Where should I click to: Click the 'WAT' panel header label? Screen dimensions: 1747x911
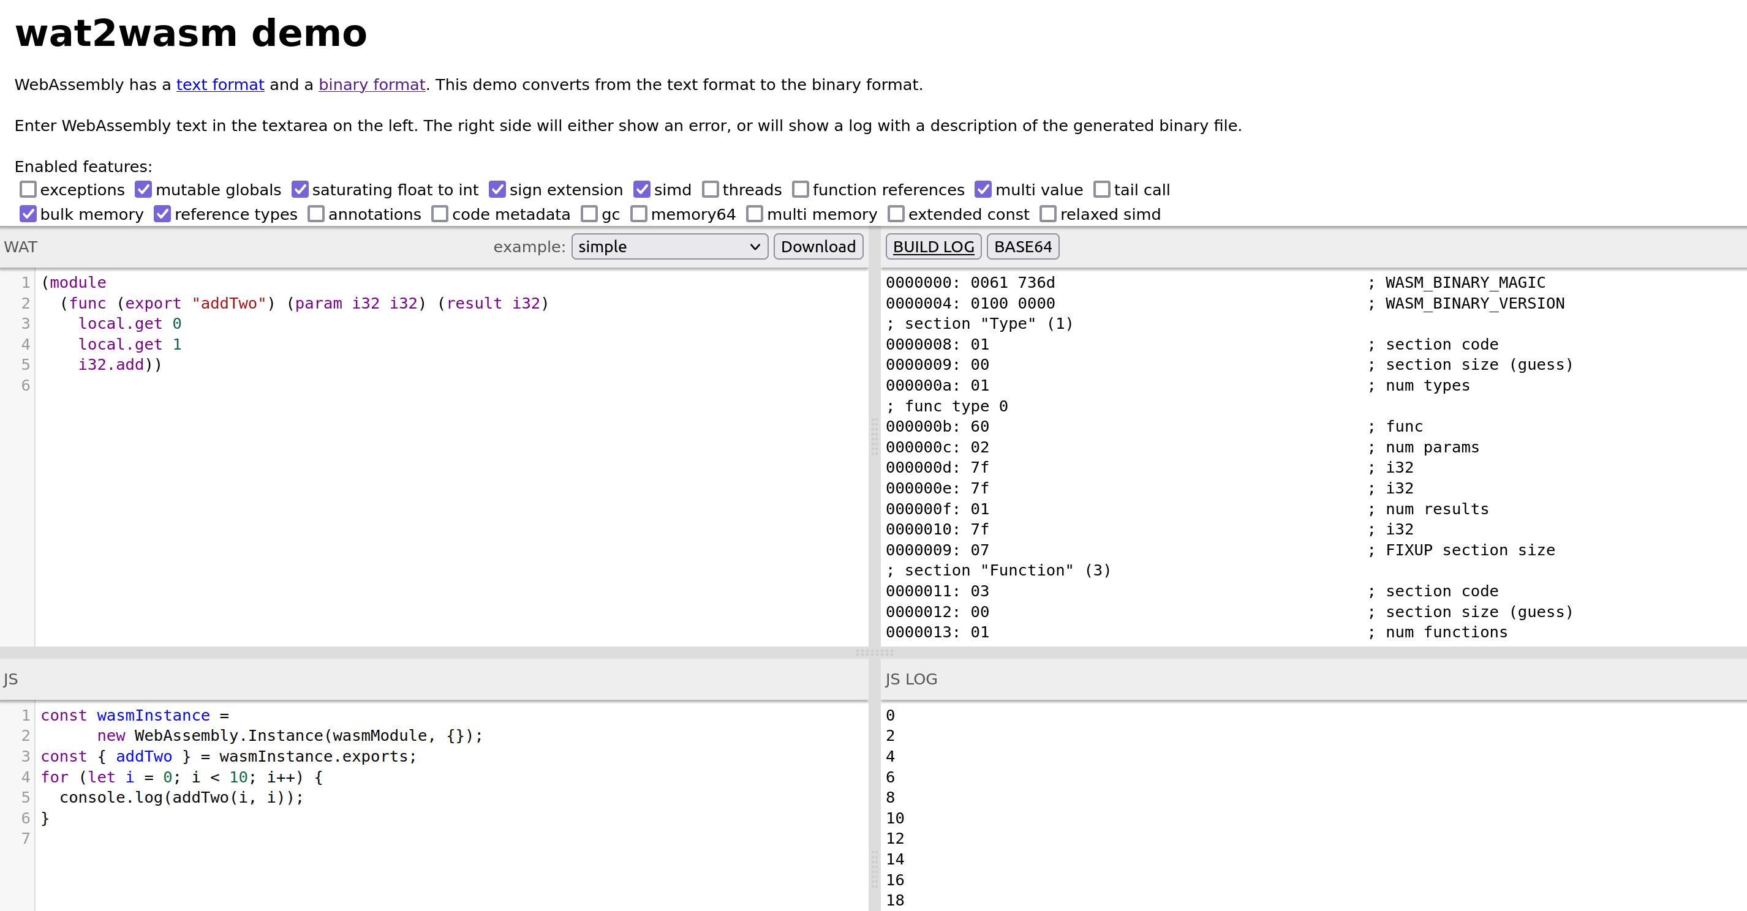click(x=20, y=247)
